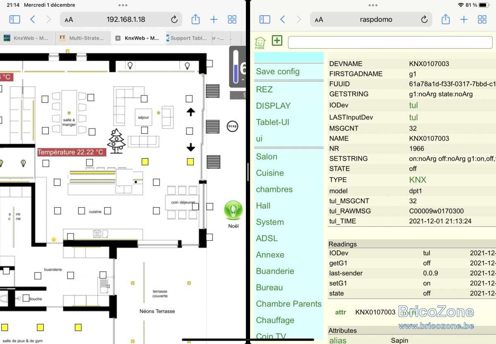The width and height of the screenshot is (496, 344).
Task: Toggle the light checkbox above séjour
Action: pyautogui.click(x=144, y=98)
